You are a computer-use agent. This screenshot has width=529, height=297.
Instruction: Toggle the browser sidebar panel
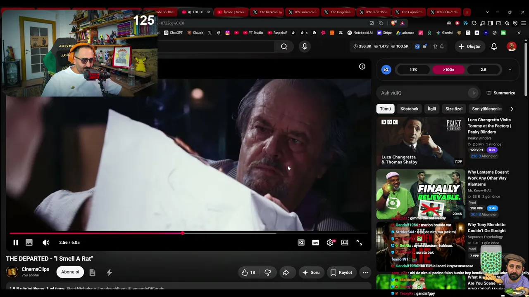coord(490,23)
